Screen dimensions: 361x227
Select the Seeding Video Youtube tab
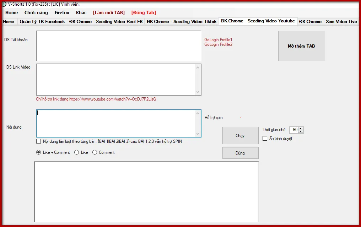(258, 21)
